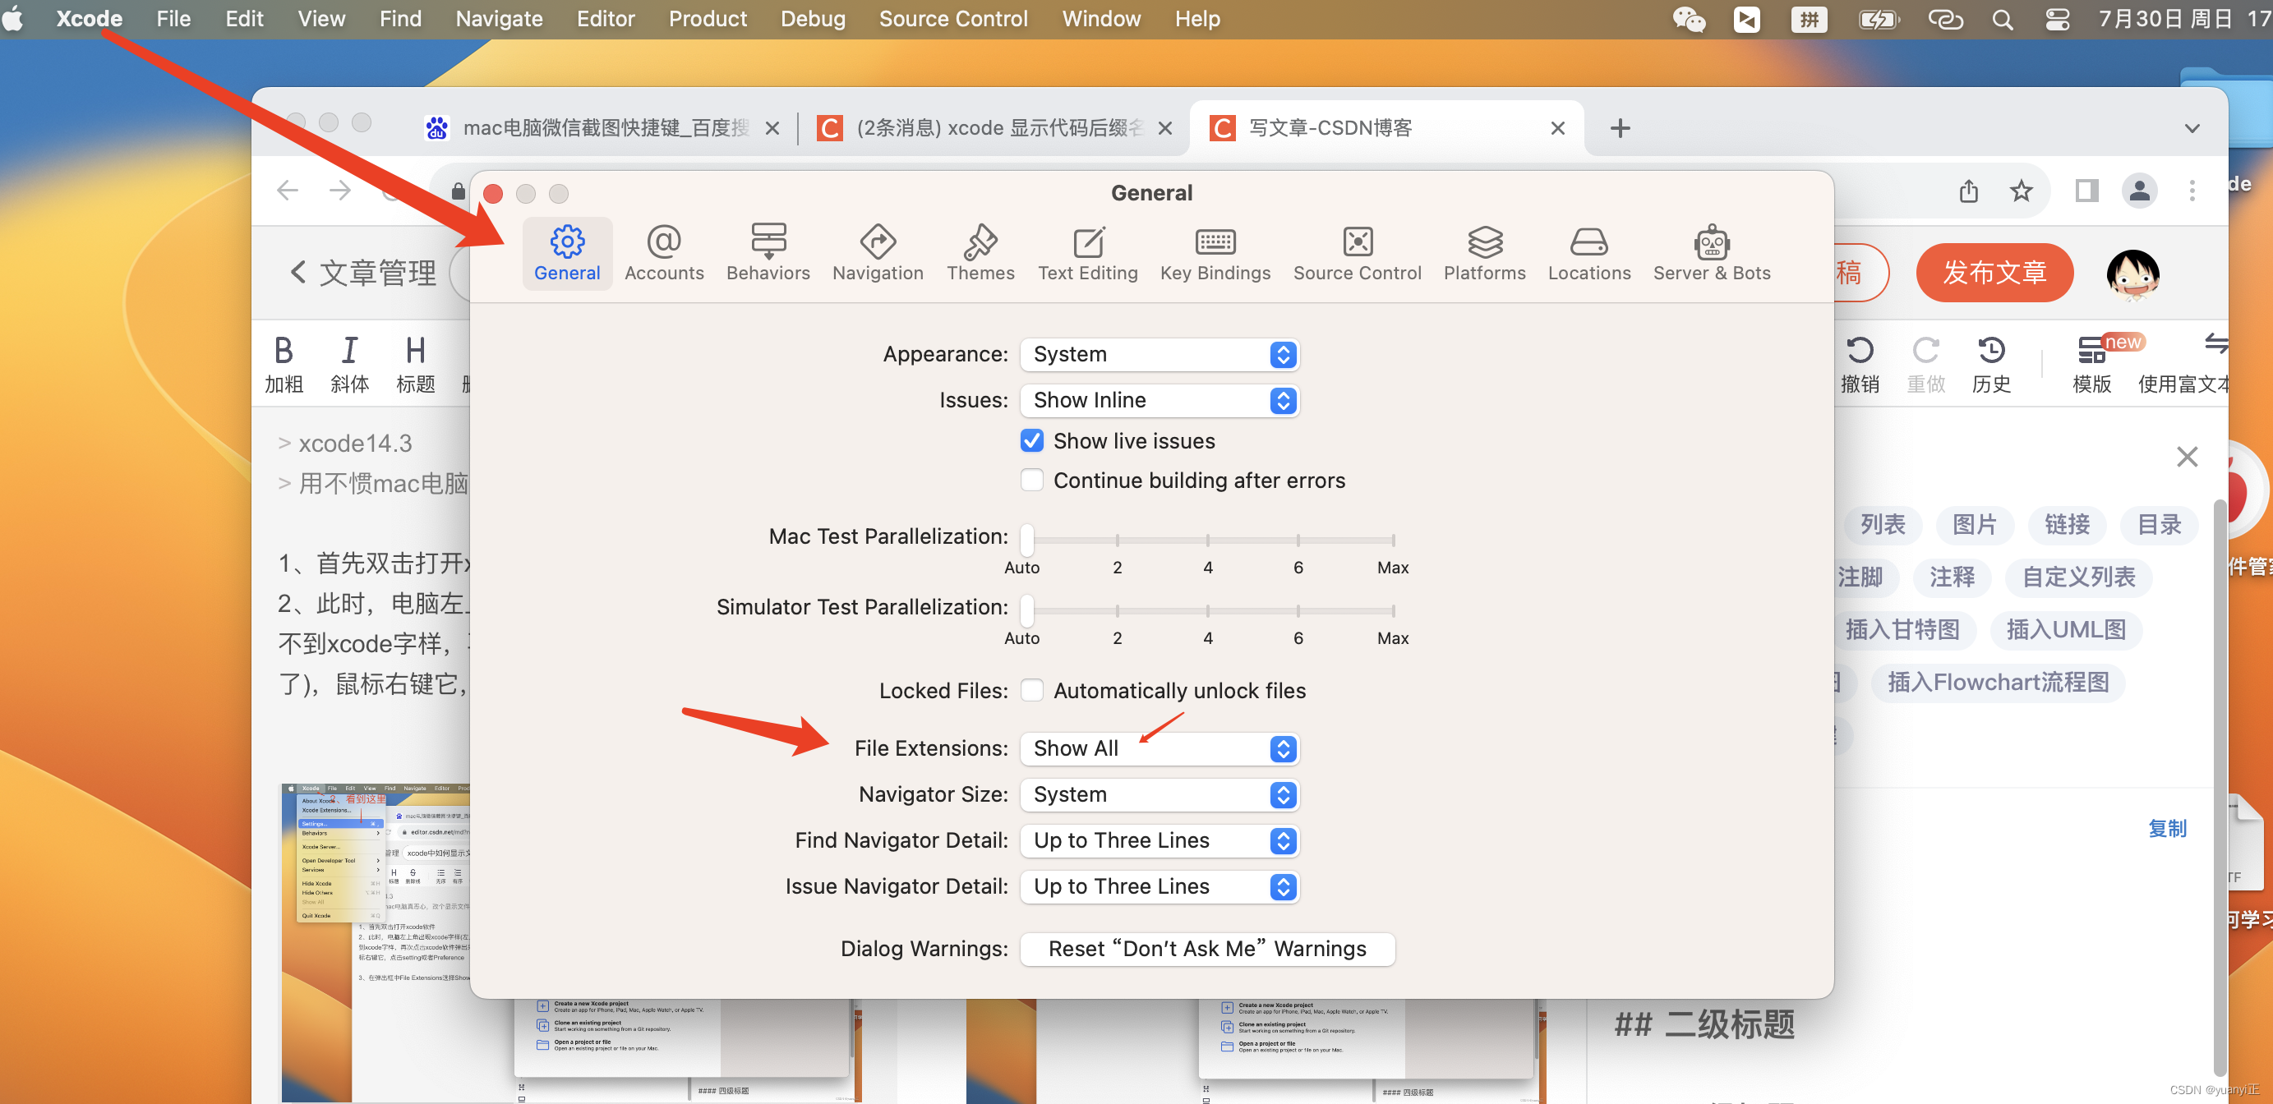Viewport: 2273px width, 1104px height.
Task: Open Server & Bots pane
Action: [x=1711, y=252]
